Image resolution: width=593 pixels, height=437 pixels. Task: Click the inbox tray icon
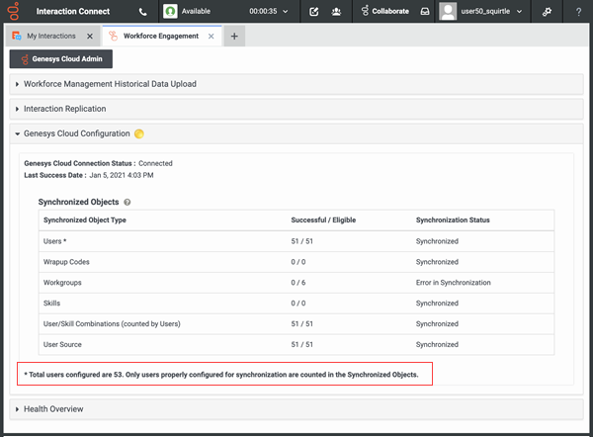pos(425,12)
